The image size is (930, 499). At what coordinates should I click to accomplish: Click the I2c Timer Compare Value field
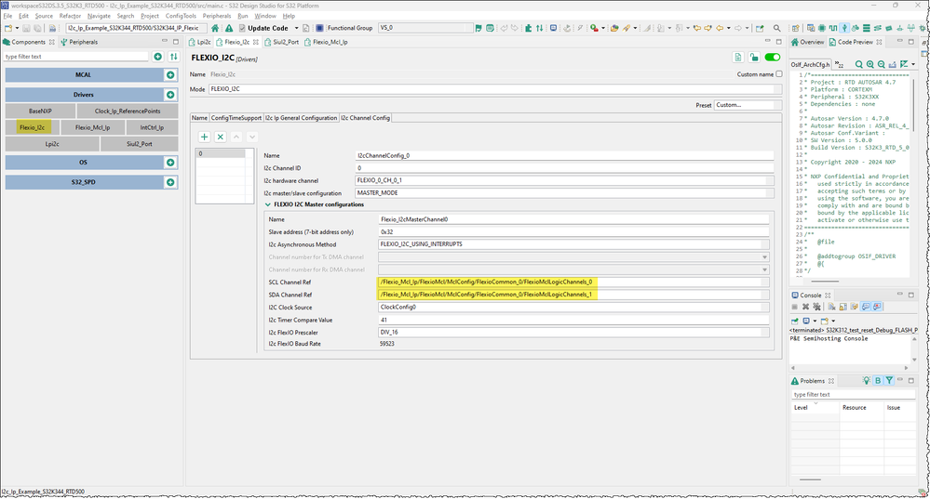click(x=573, y=320)
